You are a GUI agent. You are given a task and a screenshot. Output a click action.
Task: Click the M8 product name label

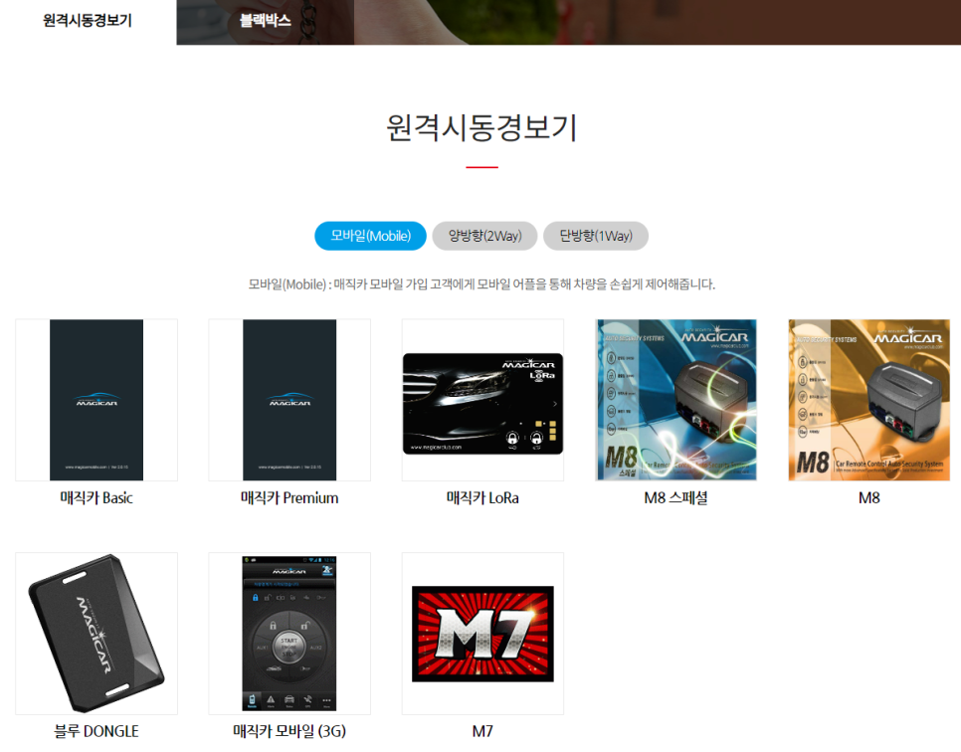pyautogui.click(x=869, y=497)
